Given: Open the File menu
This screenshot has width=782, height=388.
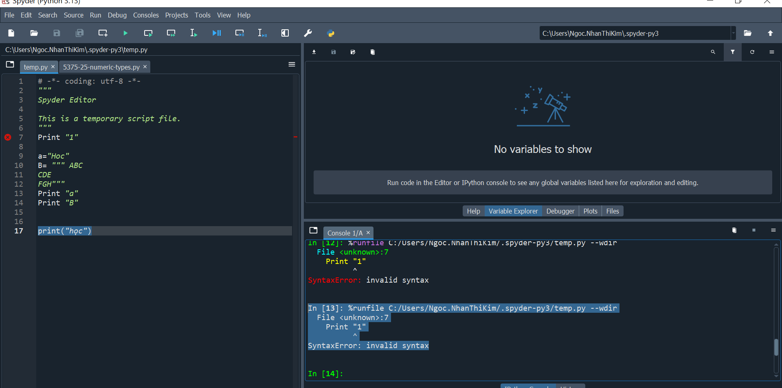Looking at the screenshot, I should (x=9, y=15).
